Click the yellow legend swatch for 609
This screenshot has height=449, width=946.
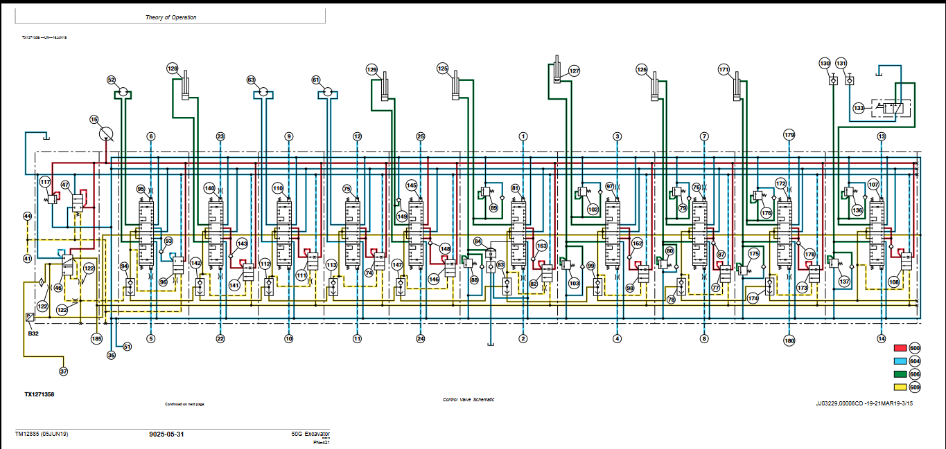[900, 387]
